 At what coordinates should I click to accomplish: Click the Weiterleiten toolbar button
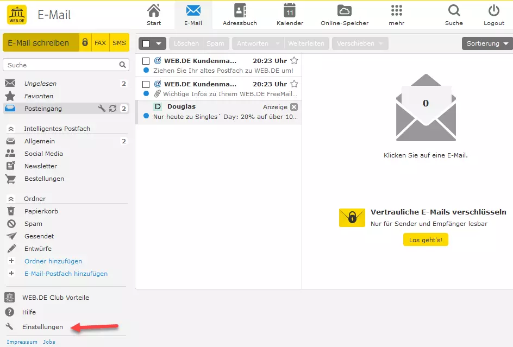(x=306, y=43)
